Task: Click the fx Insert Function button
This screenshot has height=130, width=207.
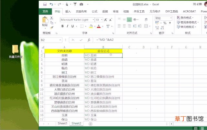Action: pyautogui.click(x=89, y=40)
